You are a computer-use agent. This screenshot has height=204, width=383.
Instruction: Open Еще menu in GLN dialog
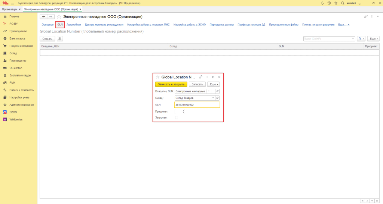tap(213, 84)
